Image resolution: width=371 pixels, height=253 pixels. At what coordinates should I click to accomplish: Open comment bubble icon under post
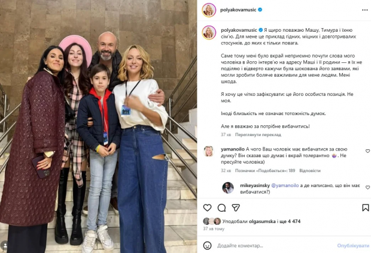coord(221,207)
